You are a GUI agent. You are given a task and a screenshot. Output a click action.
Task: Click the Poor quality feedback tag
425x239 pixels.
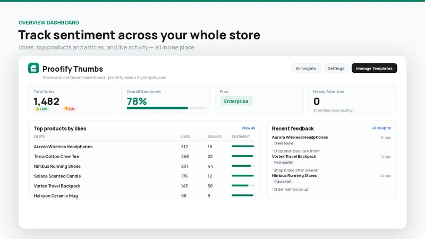coord(283,163)
